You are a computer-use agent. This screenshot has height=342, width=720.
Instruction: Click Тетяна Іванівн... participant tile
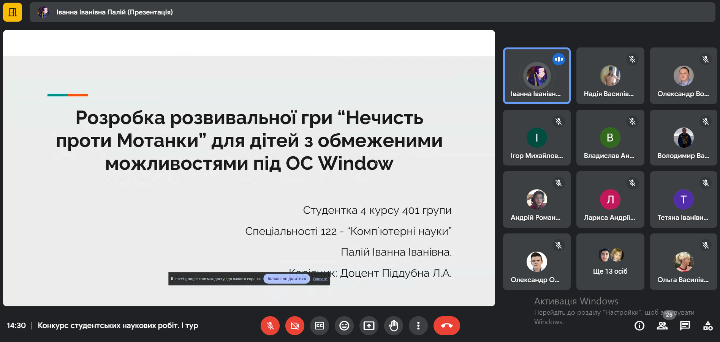(684, 199)
